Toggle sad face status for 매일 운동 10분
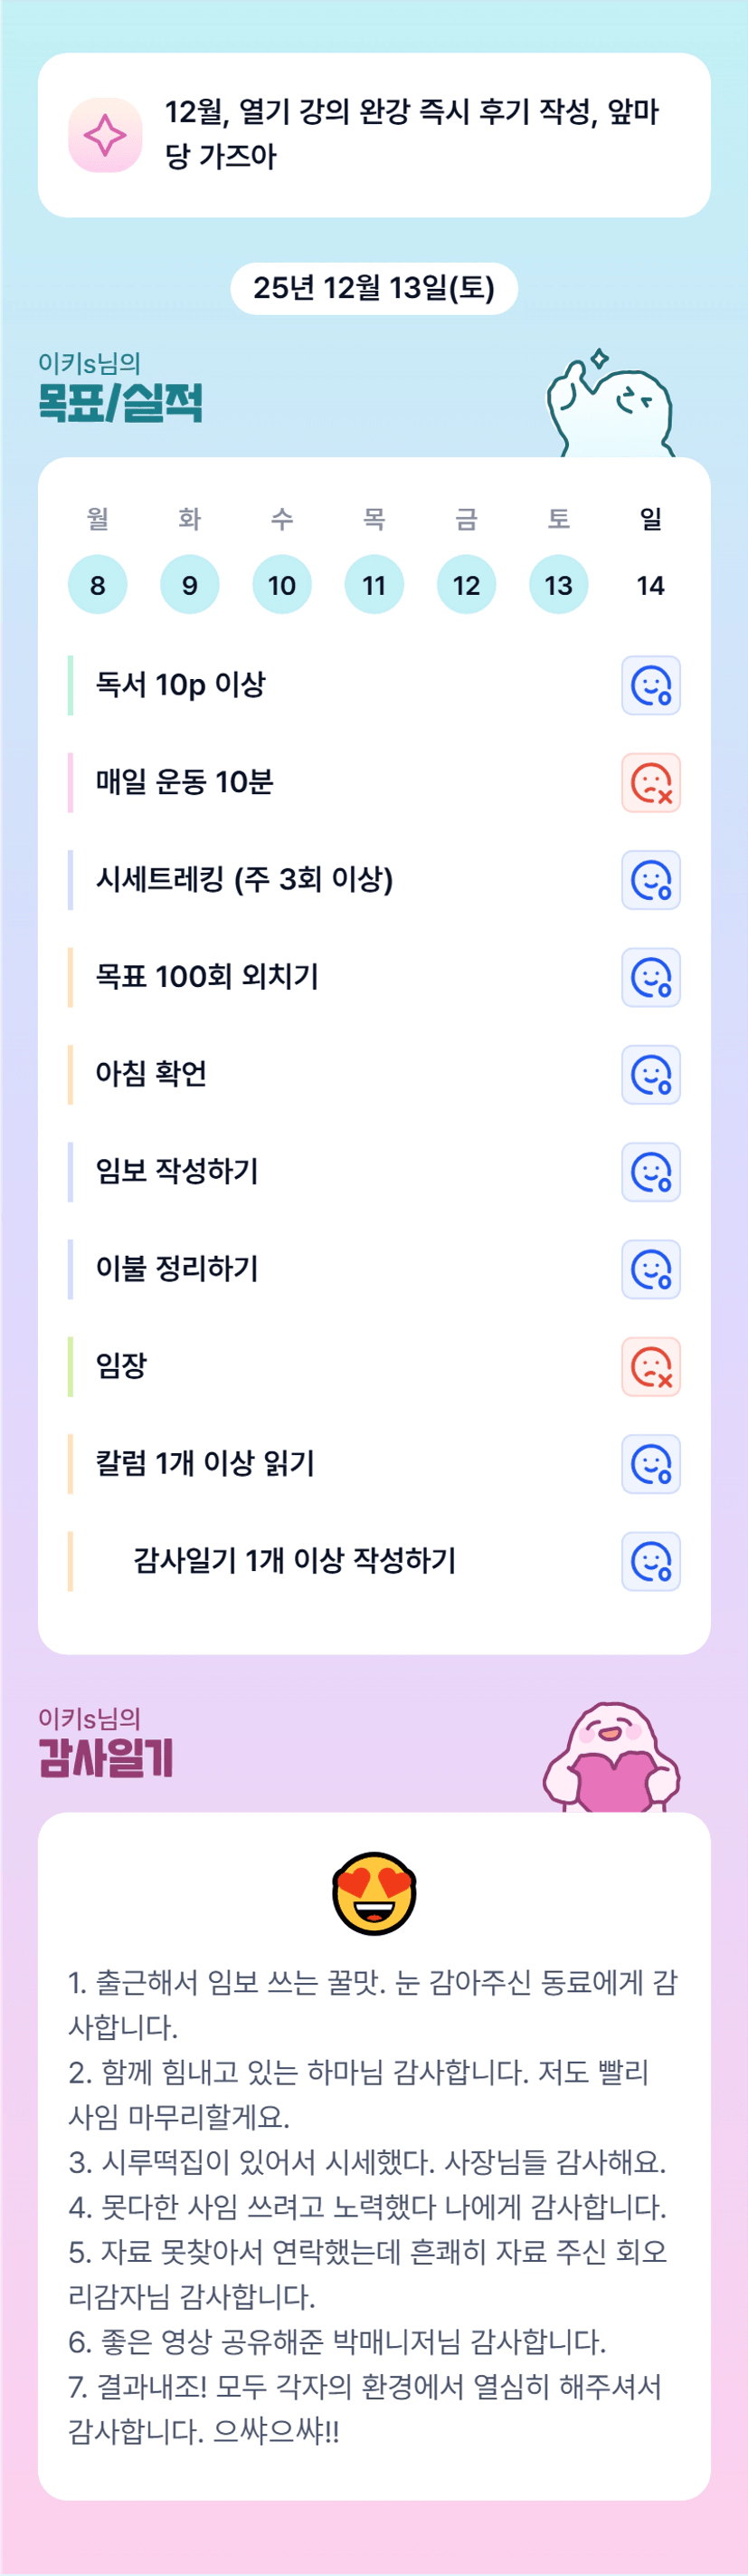The width and height of the screenshot is (748, 2576). tap(651, 783)
